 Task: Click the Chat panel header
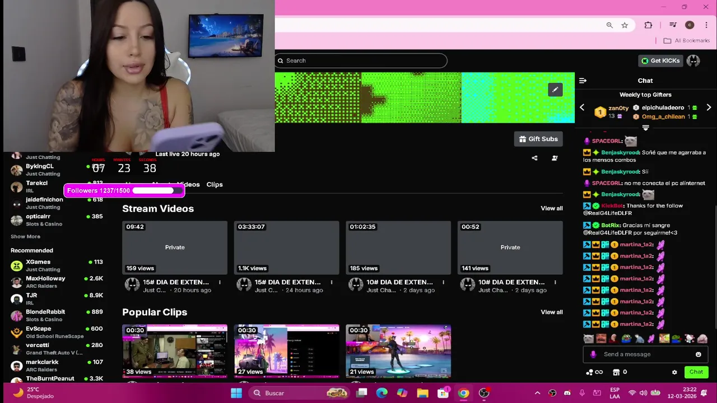(x=645, y=81)
